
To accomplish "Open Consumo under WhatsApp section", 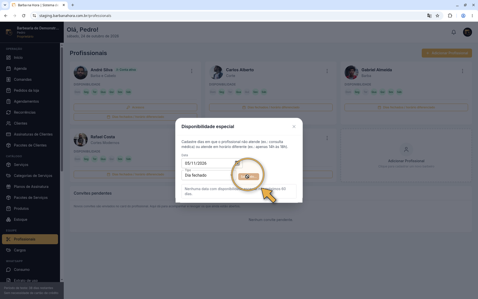I will [30, 270].
